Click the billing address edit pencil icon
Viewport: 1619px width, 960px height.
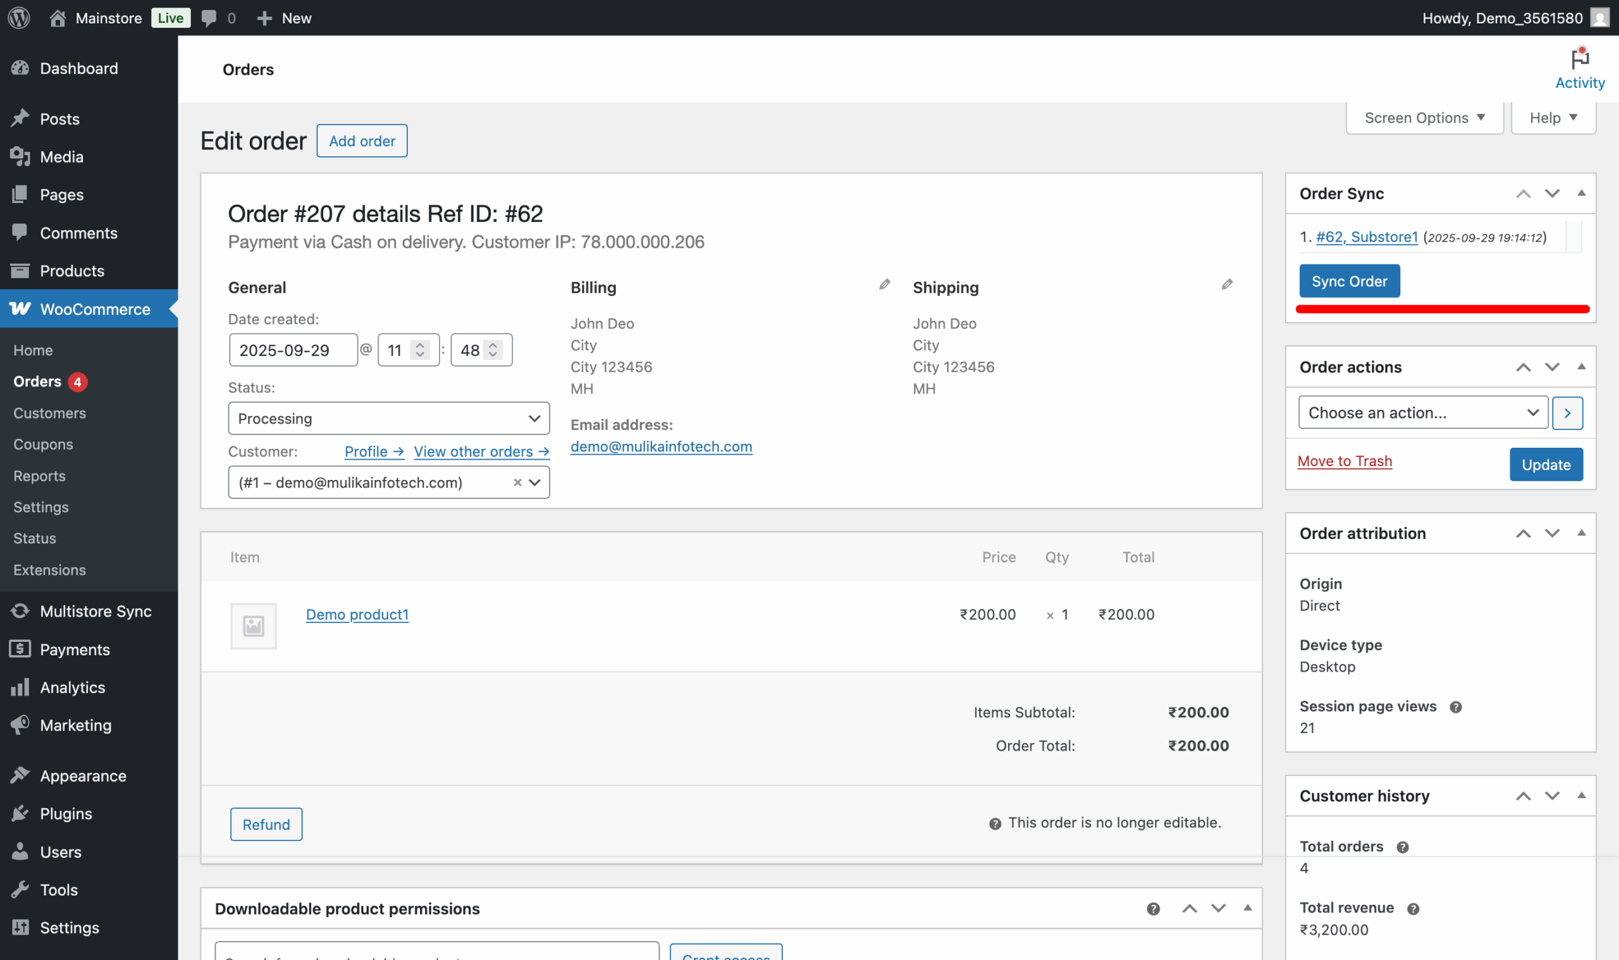(884, 285)
